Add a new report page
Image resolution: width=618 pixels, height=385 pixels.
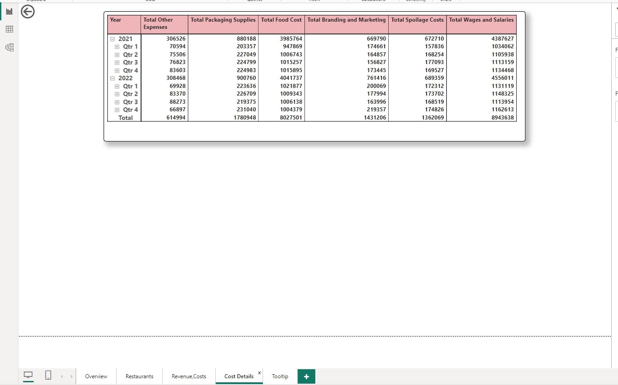coord(306,376)
